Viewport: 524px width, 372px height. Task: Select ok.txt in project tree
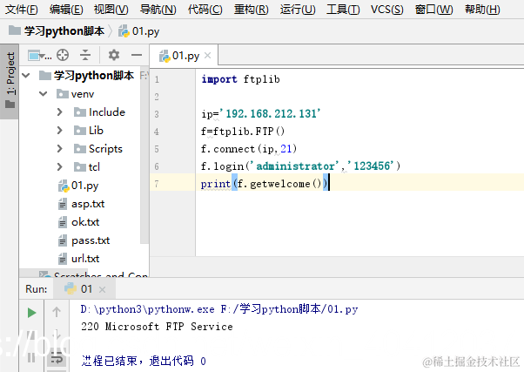point(78,222)
